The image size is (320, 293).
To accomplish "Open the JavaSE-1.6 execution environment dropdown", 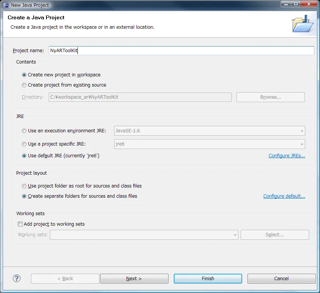I will click(210, 131).
